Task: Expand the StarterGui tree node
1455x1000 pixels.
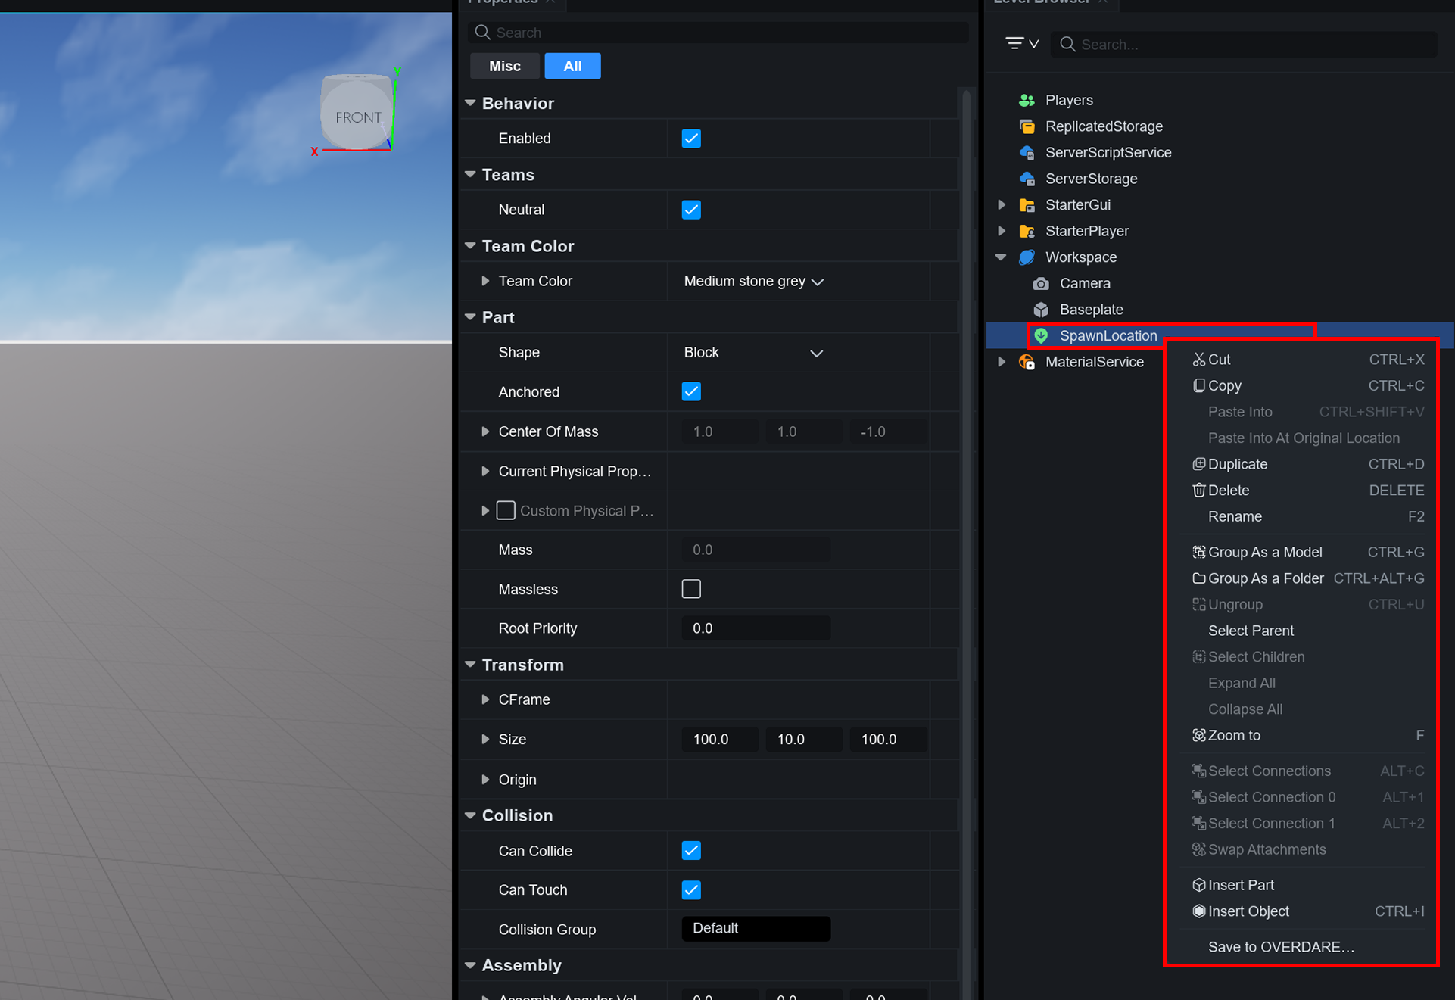Action: (x=1002, y=204)
